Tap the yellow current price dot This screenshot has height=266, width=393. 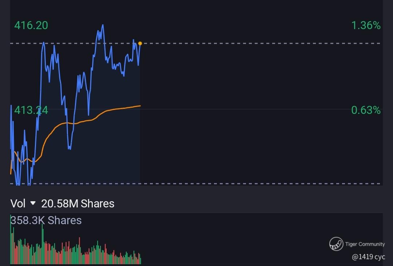pos(140,44)
